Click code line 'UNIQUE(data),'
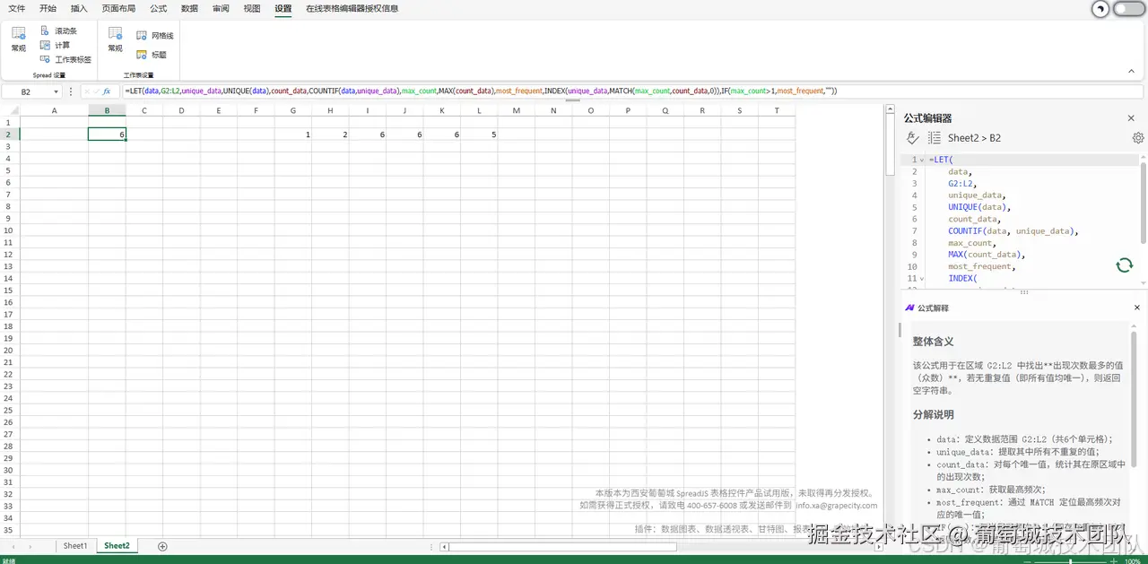Image resolution: width=1148 pixels, height=564 pixels. click(978, 207)
